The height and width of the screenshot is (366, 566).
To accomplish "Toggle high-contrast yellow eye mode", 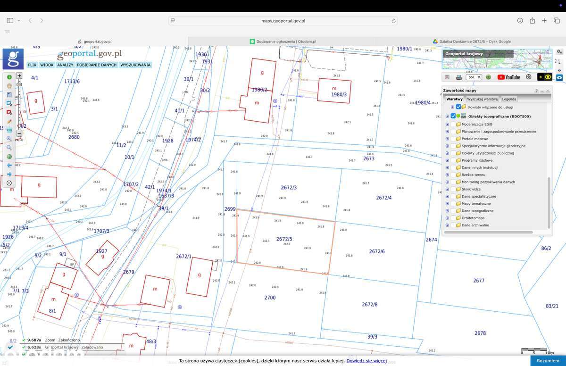I will coord(545,77).
